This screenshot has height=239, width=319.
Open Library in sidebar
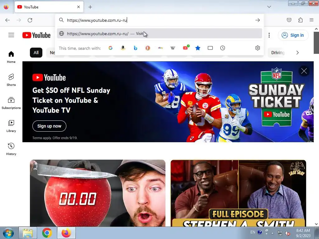11,126
